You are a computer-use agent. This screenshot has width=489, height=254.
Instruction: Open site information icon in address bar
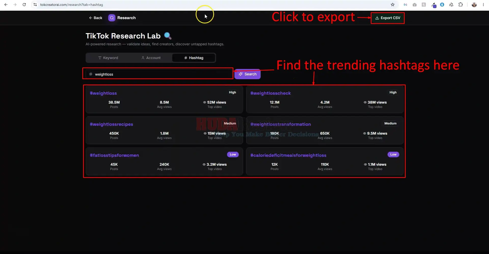35,5
